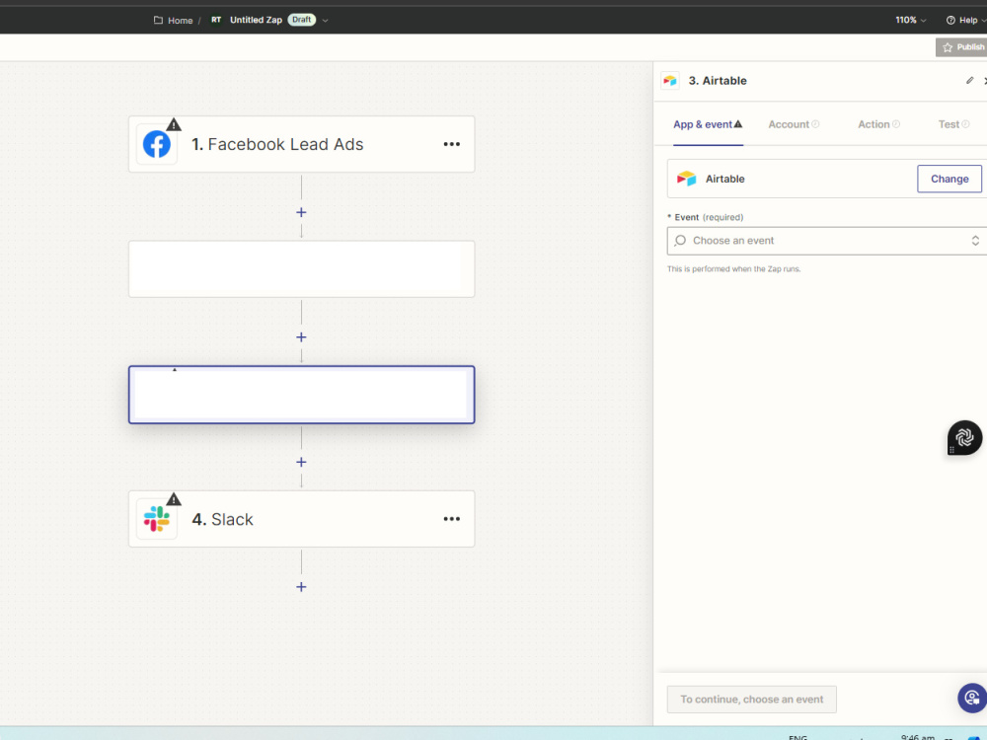Open the three-dot menu for Facebook Lead Ads

451,144
